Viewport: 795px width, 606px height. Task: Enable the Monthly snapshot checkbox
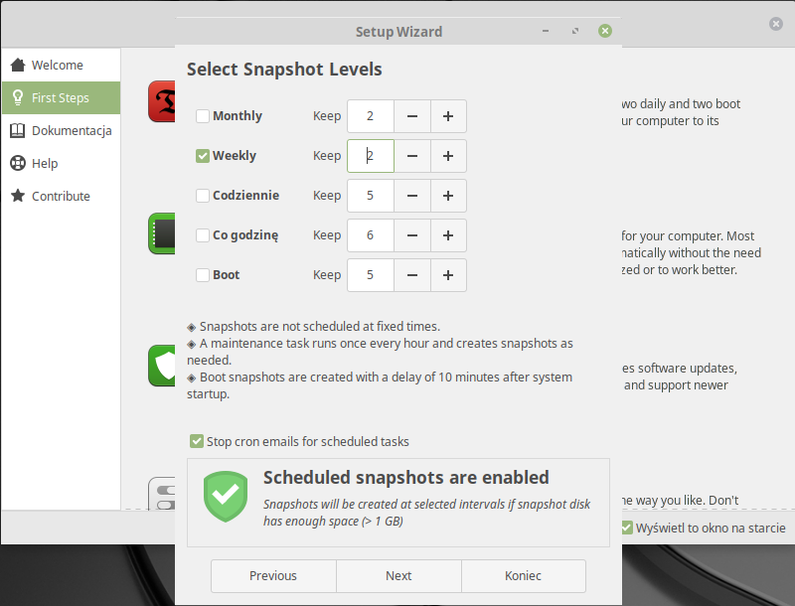point(203,116)
